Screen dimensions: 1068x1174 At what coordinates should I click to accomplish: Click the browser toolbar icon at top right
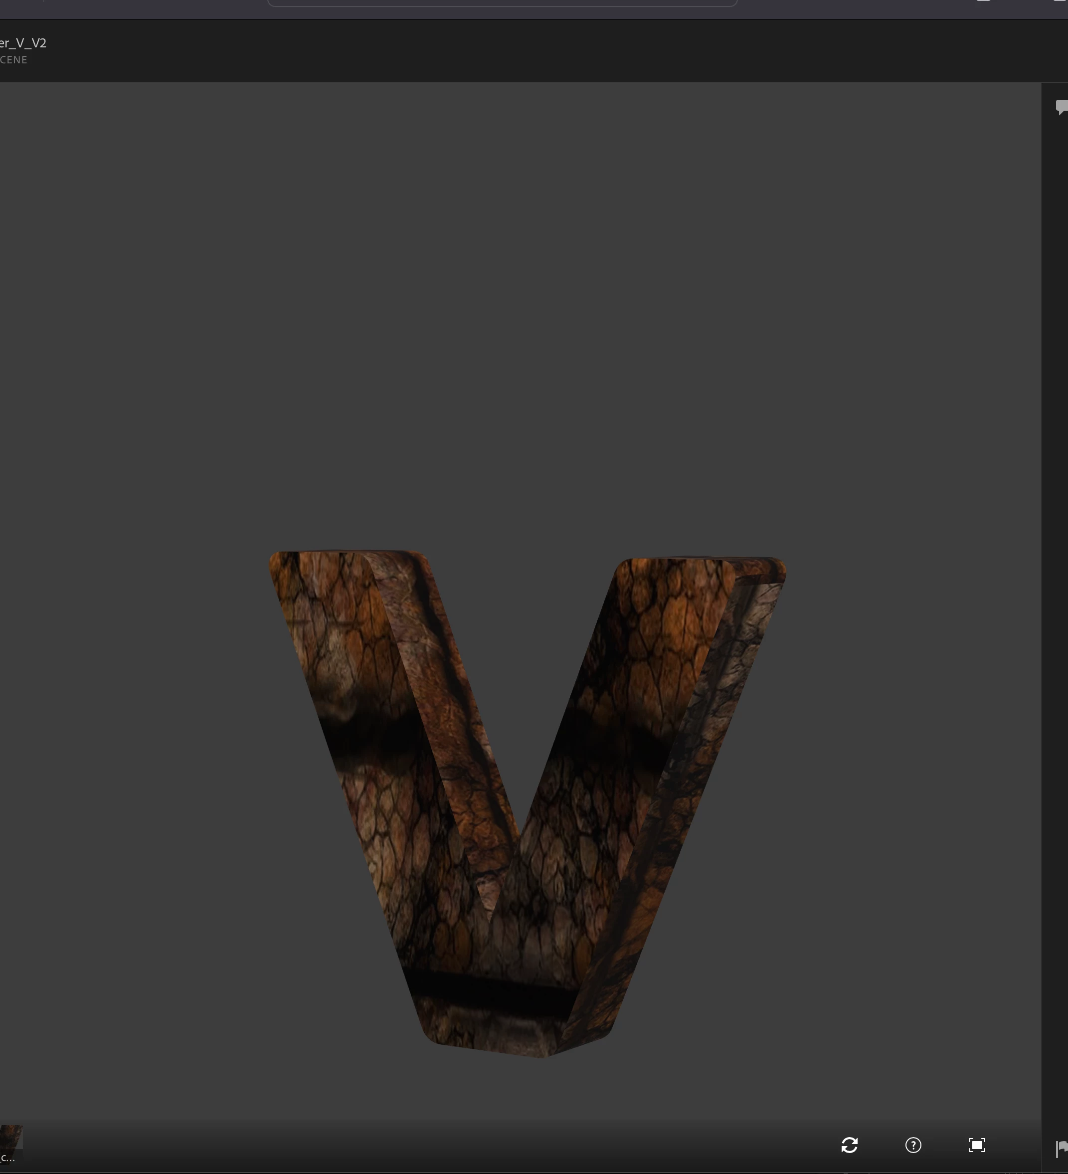[x=983, y=0]
